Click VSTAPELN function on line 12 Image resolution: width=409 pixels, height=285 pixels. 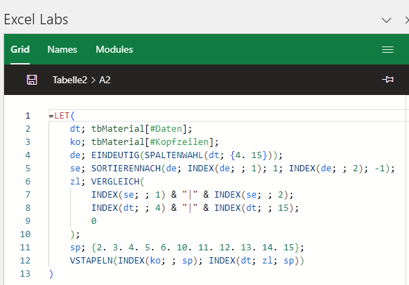point(92,261)
